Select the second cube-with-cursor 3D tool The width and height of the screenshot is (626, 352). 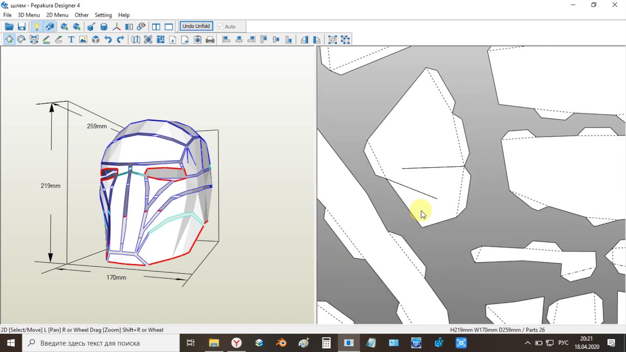click(77, 26)
